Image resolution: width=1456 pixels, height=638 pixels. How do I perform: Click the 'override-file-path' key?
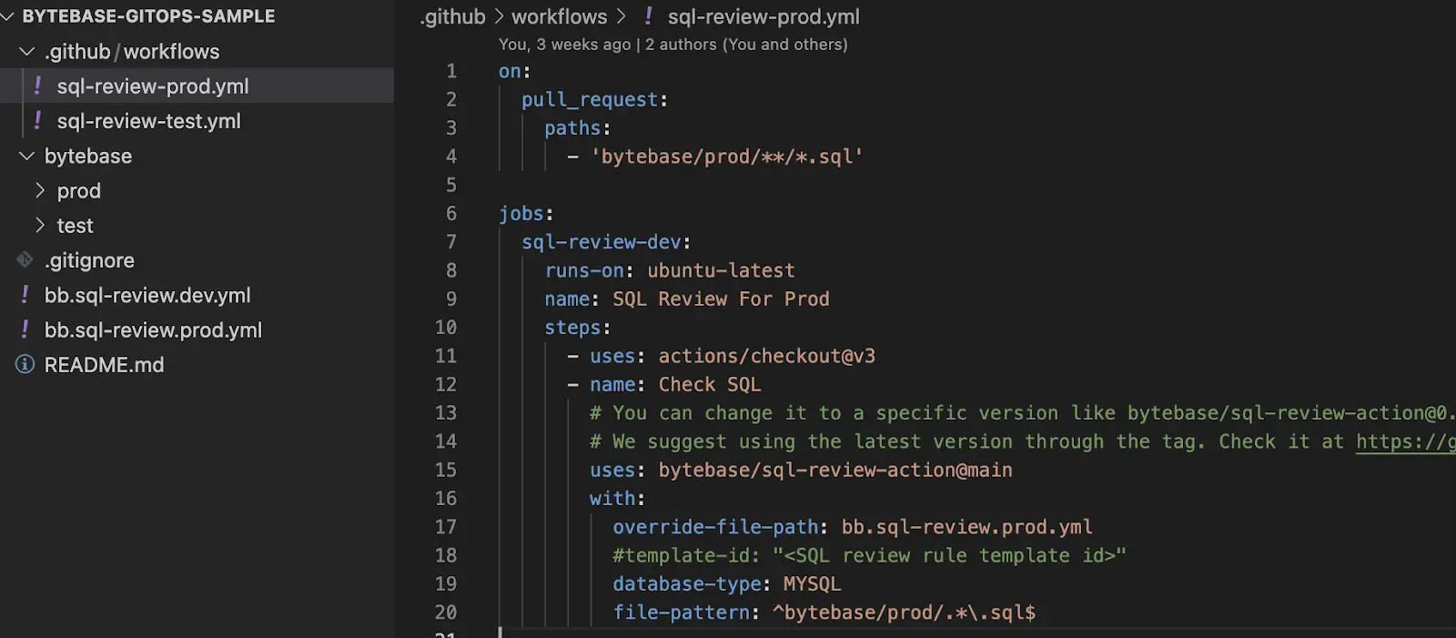pyautogui.click(x=715, y=527)
